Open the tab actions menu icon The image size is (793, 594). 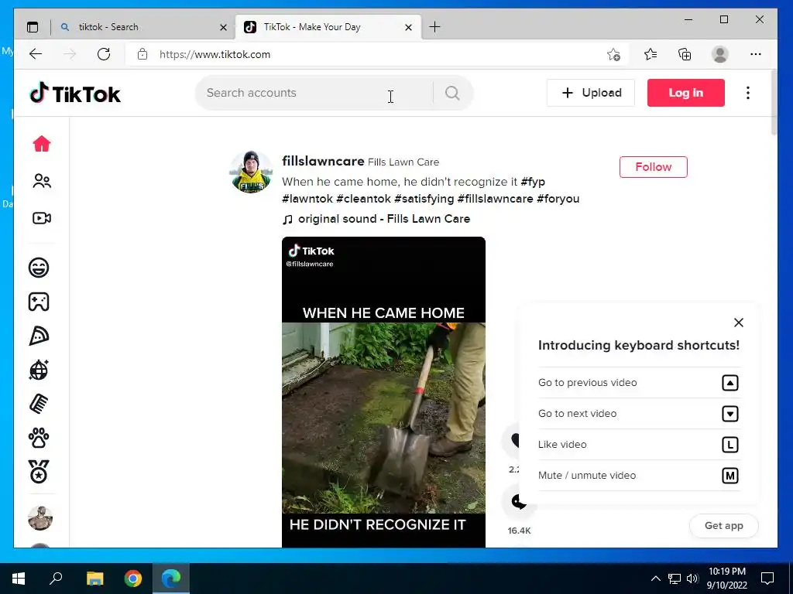pos(33,27)
